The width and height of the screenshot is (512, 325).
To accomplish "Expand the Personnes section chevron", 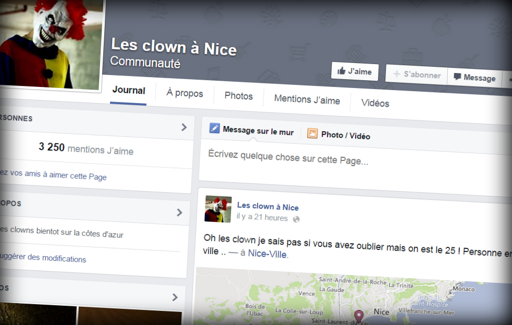I will click(x=184, y=127).
